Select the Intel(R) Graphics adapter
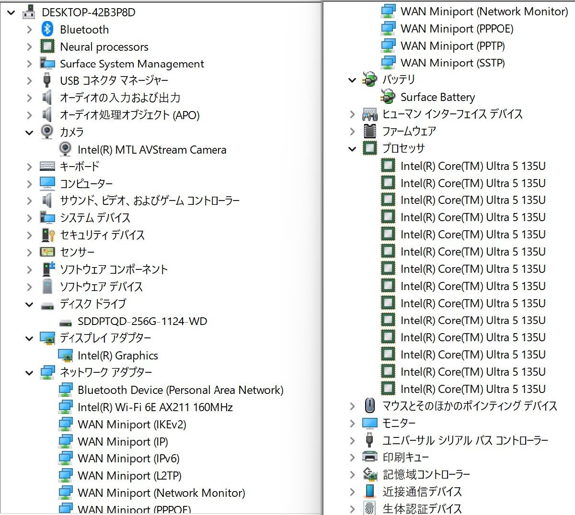This screenshot has height=515, width=575. 118,356
